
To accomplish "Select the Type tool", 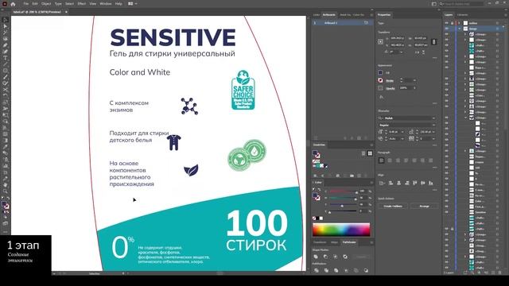I will click(x=6, y=58).
